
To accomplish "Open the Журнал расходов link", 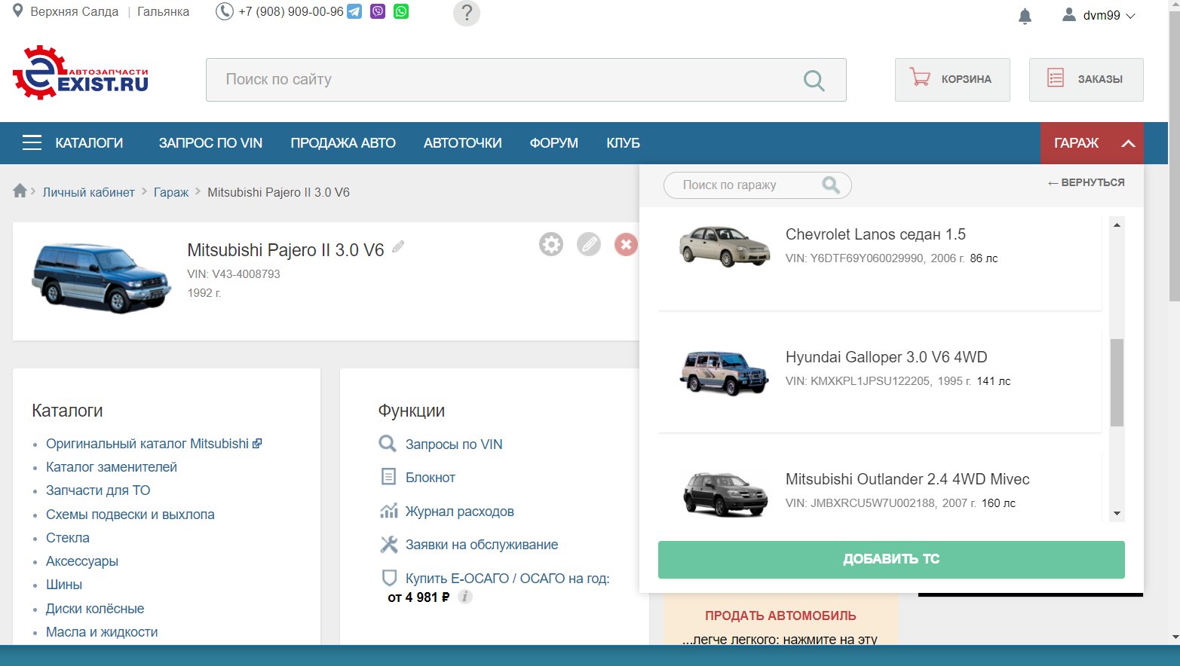I will 459,512.
